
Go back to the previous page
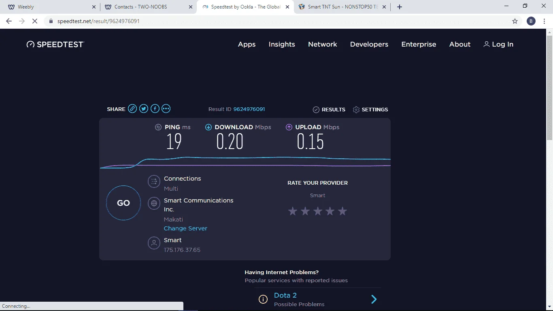coord(9,21)
